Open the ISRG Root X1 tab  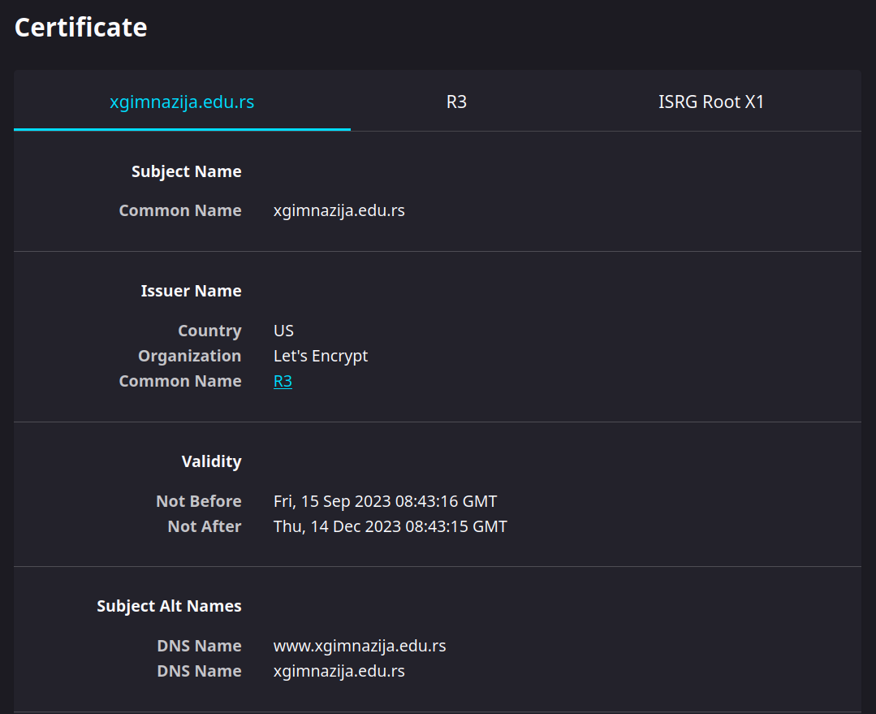[710, 102]
